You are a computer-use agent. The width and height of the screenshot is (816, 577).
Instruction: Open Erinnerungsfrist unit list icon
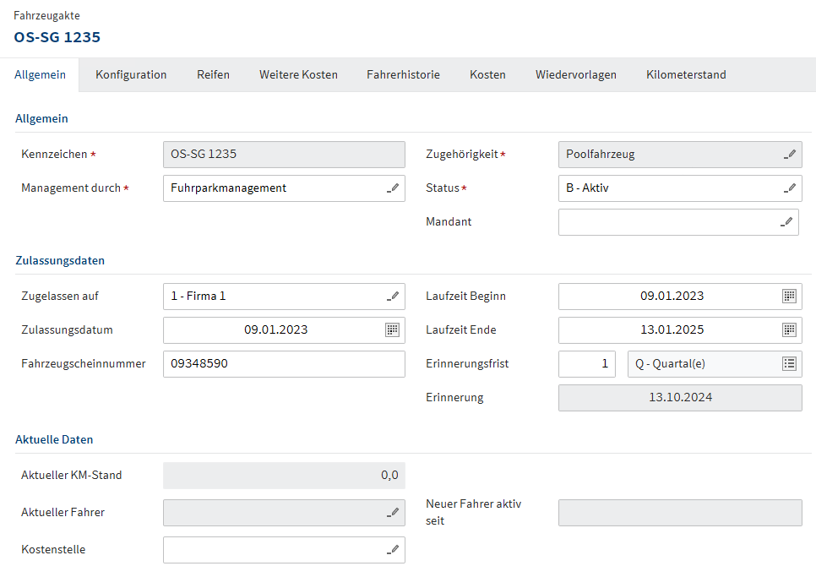pyautogui.click(x=789, y=364)
